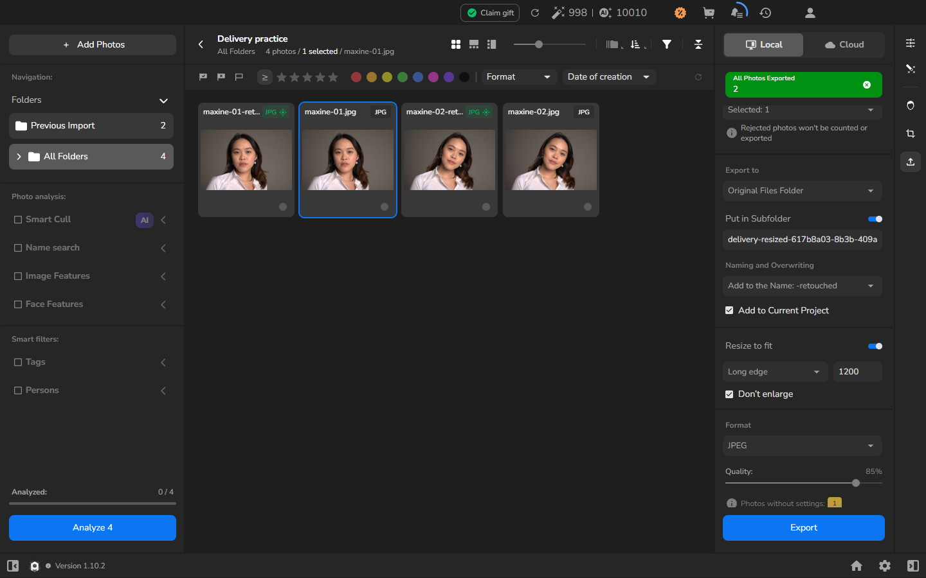This screenshot has height=578, width=926.
Task: Open settings gear in bottom bar
Action: point(885,566)
